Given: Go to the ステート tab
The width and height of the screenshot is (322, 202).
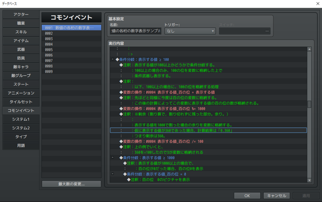Looking at the screenshot, I should pos(21,84).
